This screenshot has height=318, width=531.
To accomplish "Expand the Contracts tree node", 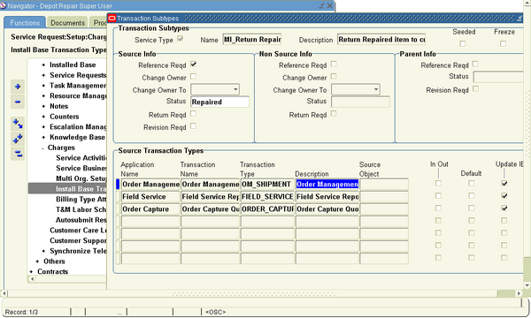I will pyautogui.click(x=31, y=272).
